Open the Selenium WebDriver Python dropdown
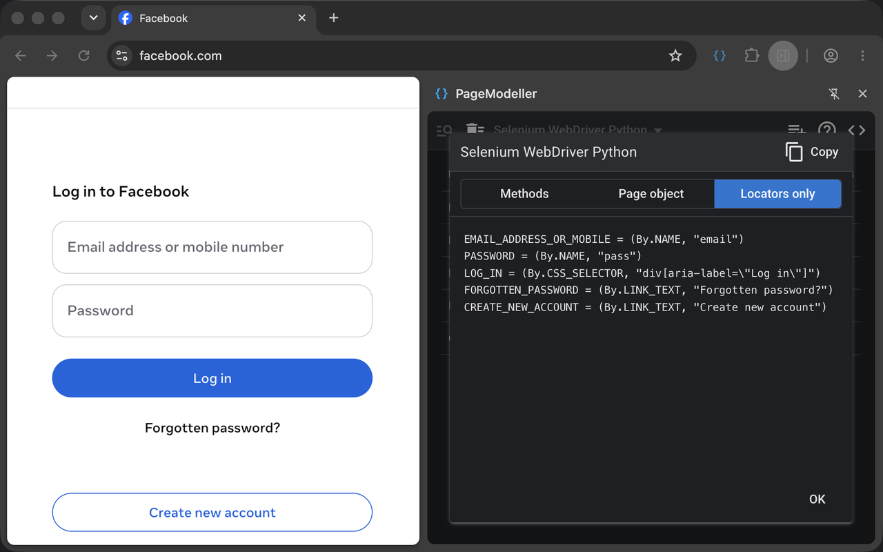This screenshot has height=552, width=883. [578, 130]
